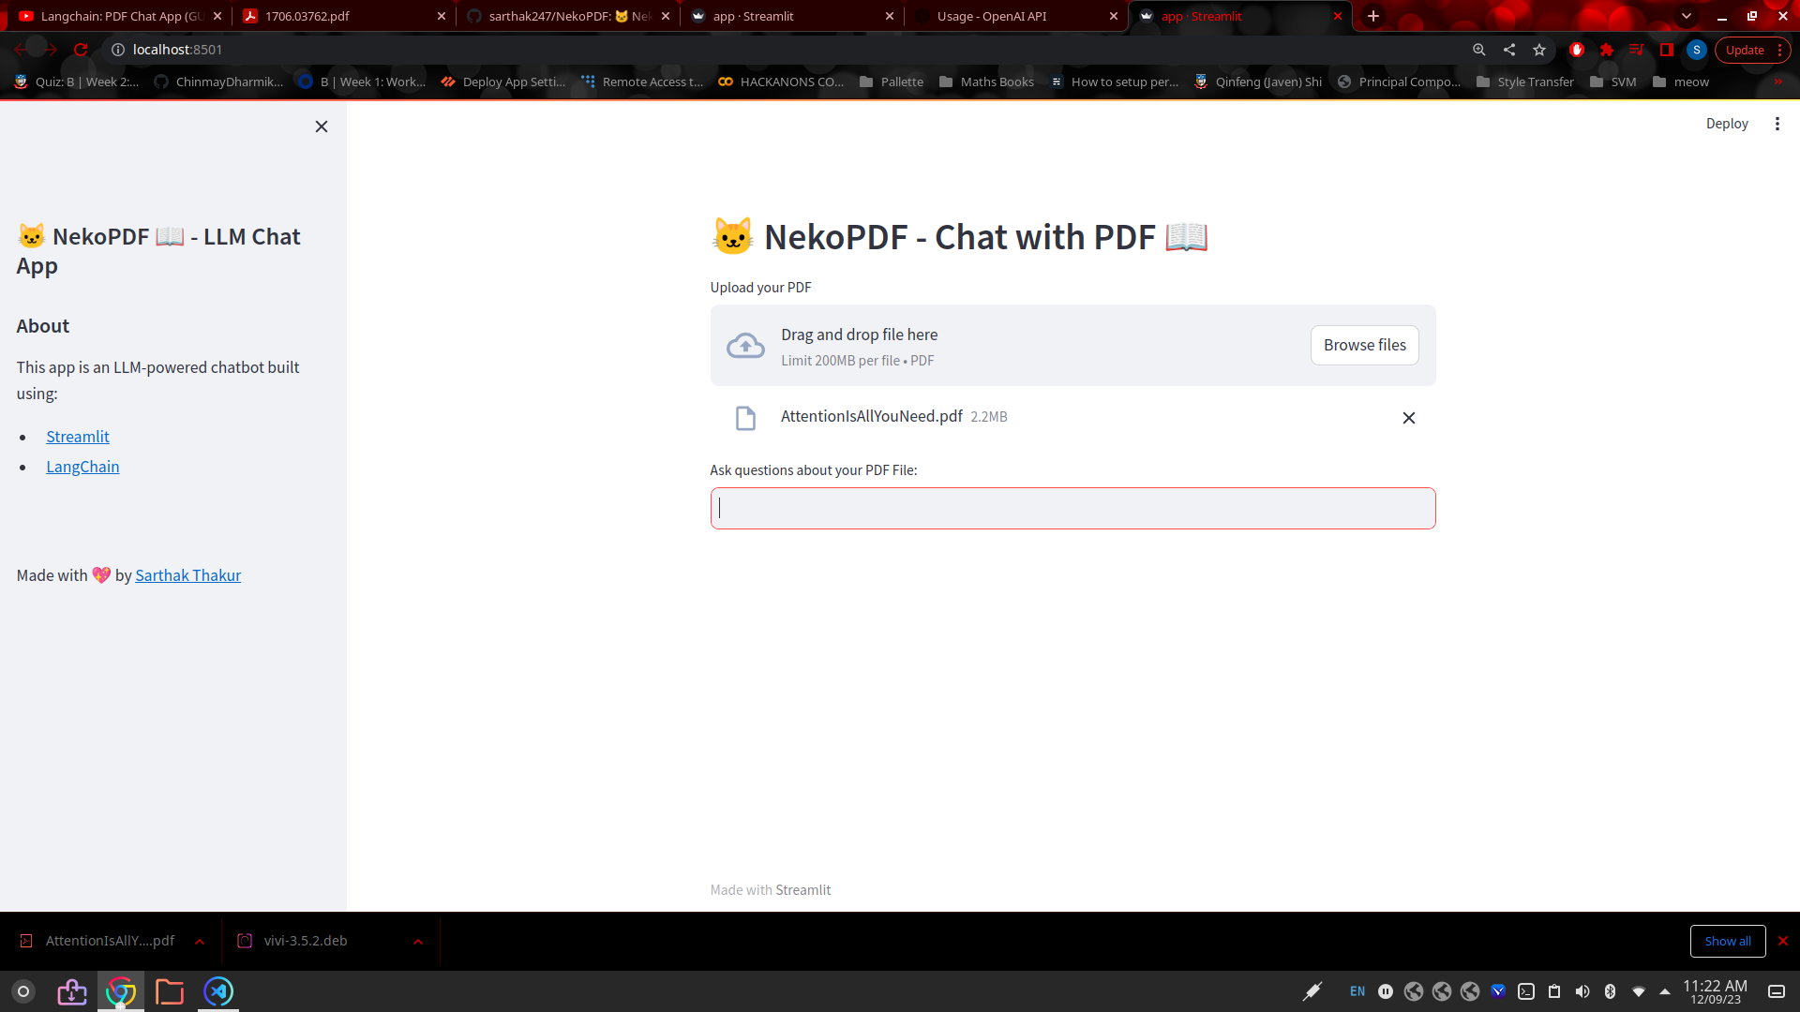Open the GitHub tab for sarthak247/NekoPDF
Image resolution: width=1800 pixels, height=1012 pixels.
[x=562, y=16]
